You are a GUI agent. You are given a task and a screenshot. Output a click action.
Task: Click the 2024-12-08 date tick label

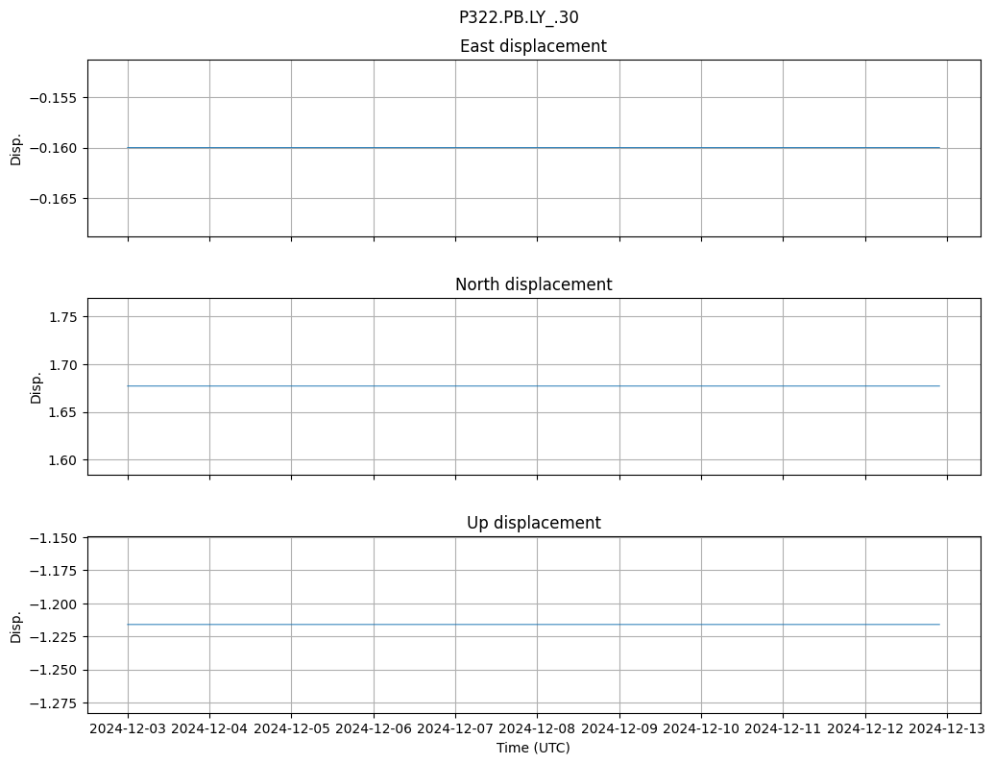[537, 728]
